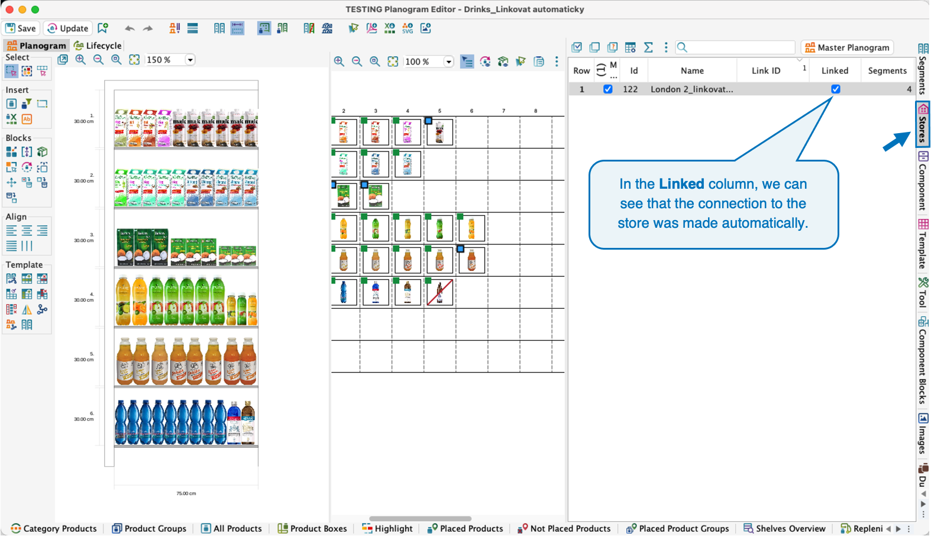This screenshot has height=536, width=931.
Task: Open the Images side tab
Action: click(923, 434)
